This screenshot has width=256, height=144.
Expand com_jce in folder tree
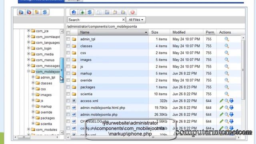[x=28, y=30]
